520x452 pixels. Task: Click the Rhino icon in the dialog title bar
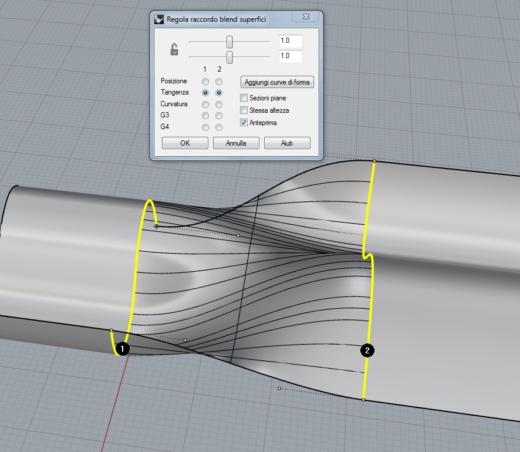[x=158, y=19]
